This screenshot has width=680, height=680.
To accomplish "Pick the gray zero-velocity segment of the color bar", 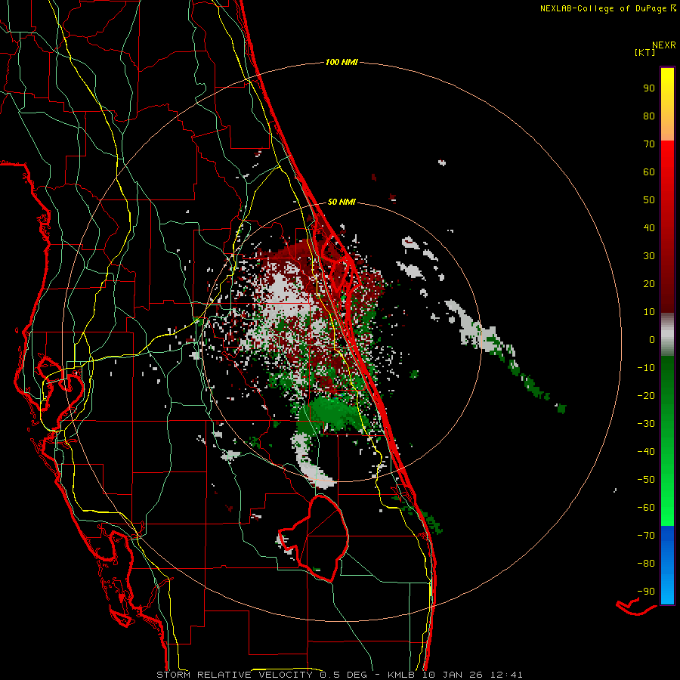I will (x=667, y=335).
